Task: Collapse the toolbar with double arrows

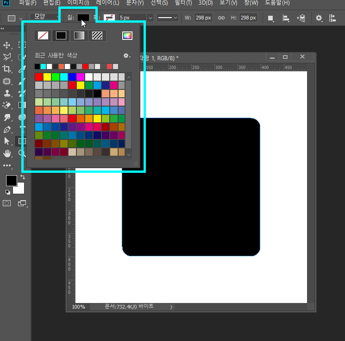Action: (x=2, y=29)
